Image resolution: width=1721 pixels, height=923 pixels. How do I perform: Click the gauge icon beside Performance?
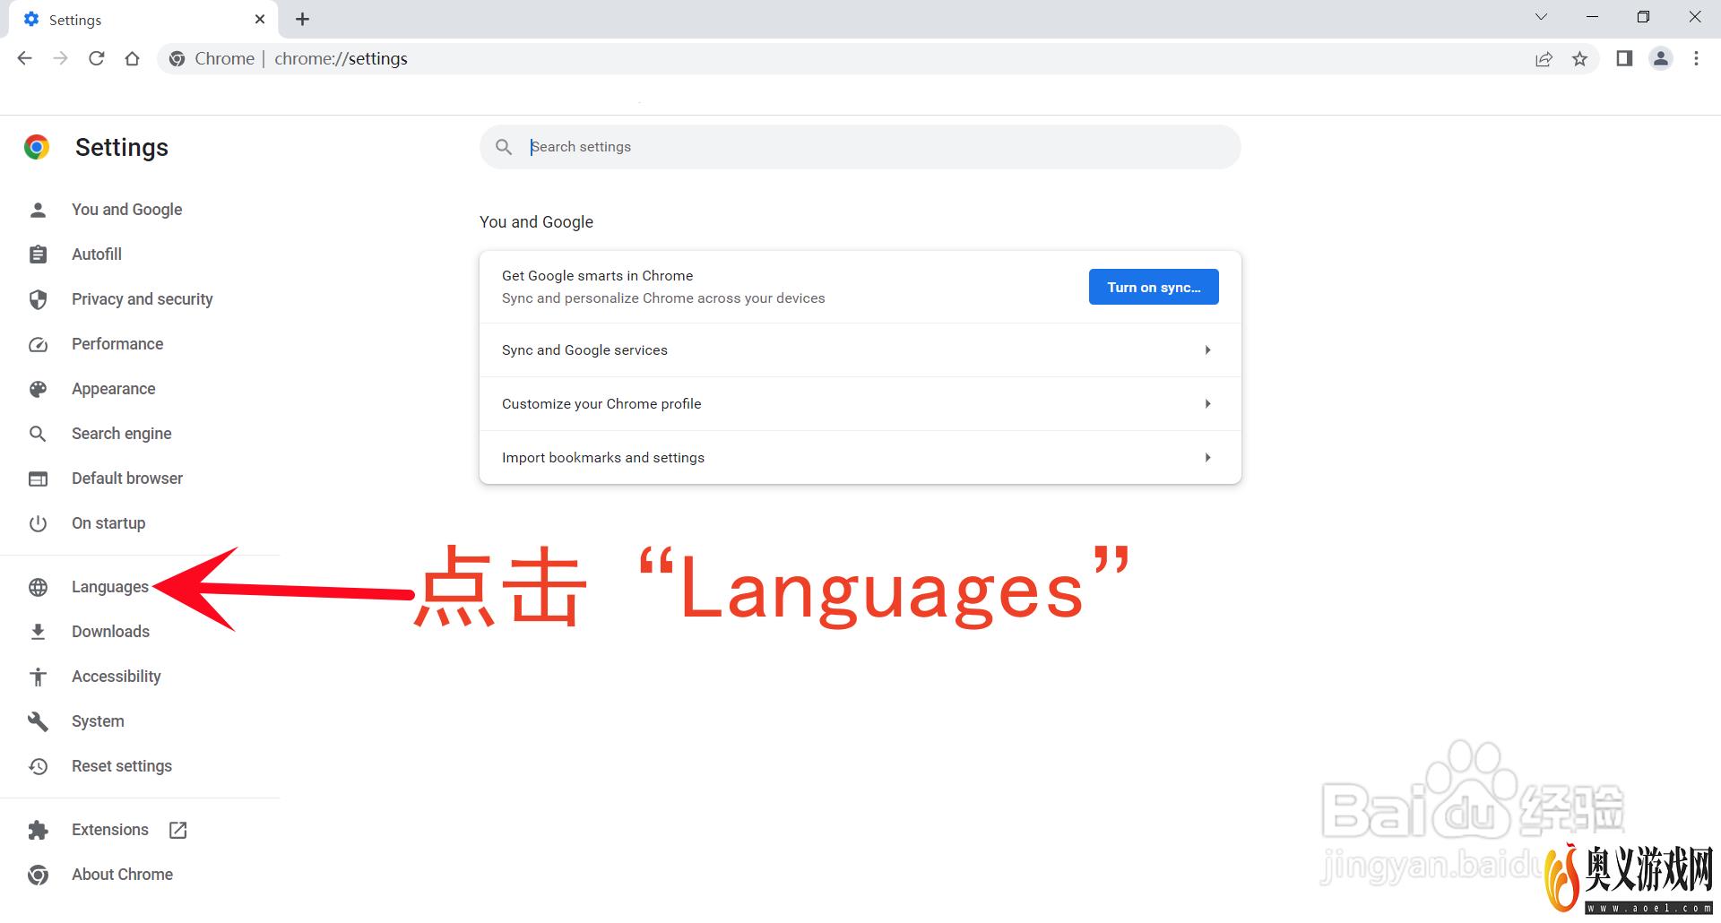tap(38, 344)
